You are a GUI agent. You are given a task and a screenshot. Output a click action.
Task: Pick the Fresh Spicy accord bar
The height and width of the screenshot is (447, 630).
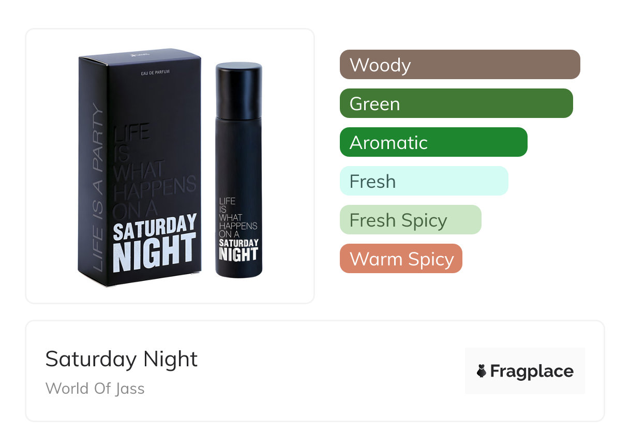pyautogui.click(x=410, y=220)
